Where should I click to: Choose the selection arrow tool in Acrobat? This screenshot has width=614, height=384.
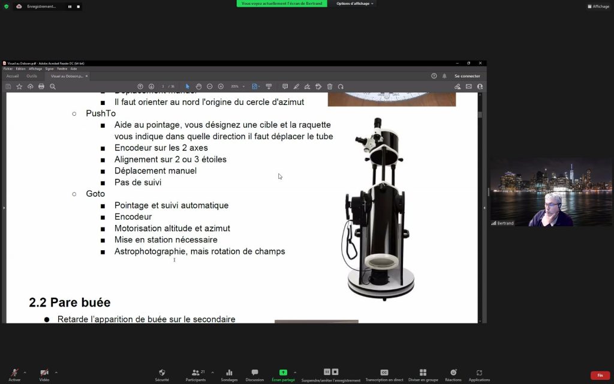[188, 86]
